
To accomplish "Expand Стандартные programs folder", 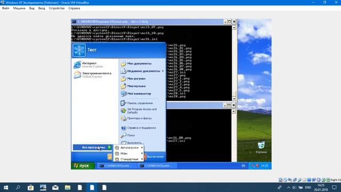I will [129, 159].
